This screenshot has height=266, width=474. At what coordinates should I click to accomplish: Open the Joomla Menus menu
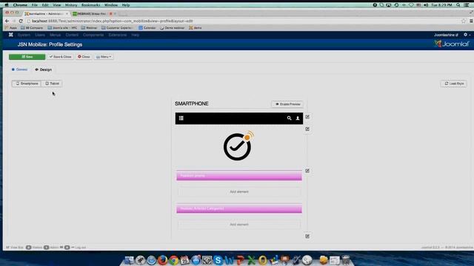point(55,35)
